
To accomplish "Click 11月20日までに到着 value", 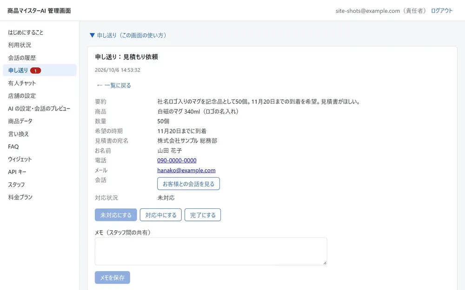I will (182, 131).
